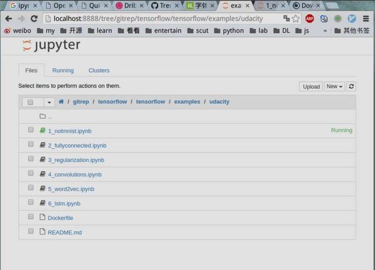Navigate to gitrep in breadcrumb
This screenshot has width=375, height=270.
pos(81,102)
